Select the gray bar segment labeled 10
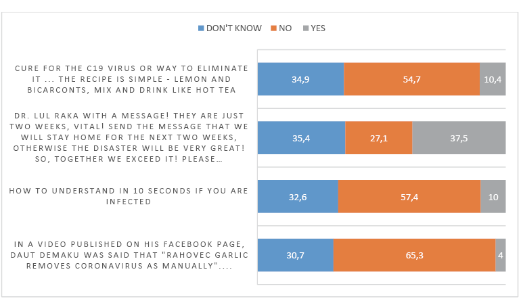This screenshot has width=521, height=299. coord(493,198)
